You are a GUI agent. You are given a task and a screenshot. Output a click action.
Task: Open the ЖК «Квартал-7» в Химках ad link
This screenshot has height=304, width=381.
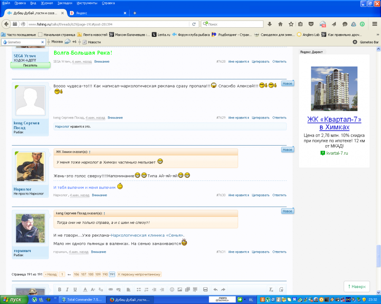(334, 123)
